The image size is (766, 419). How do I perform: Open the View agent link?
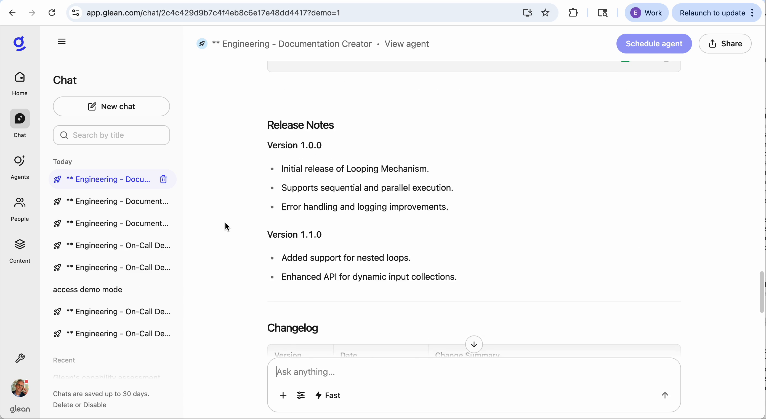click(406, 44)
